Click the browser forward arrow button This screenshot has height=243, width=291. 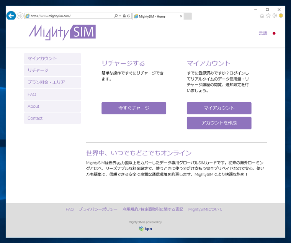[x=20, y=16]
